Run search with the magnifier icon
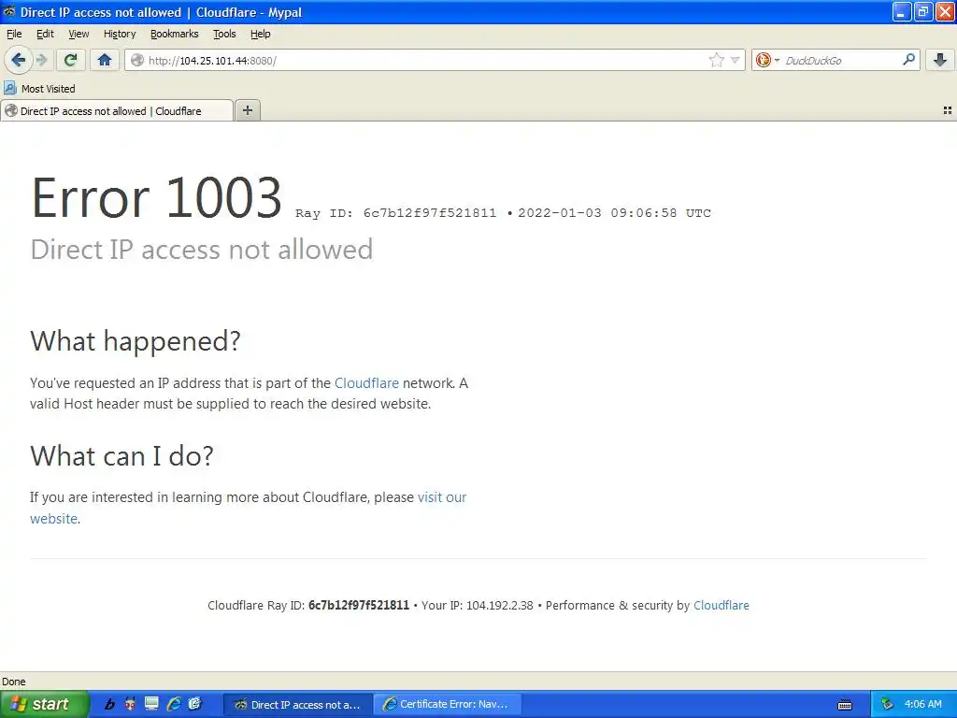Screen dimensions: 957x718 point(908,60)
